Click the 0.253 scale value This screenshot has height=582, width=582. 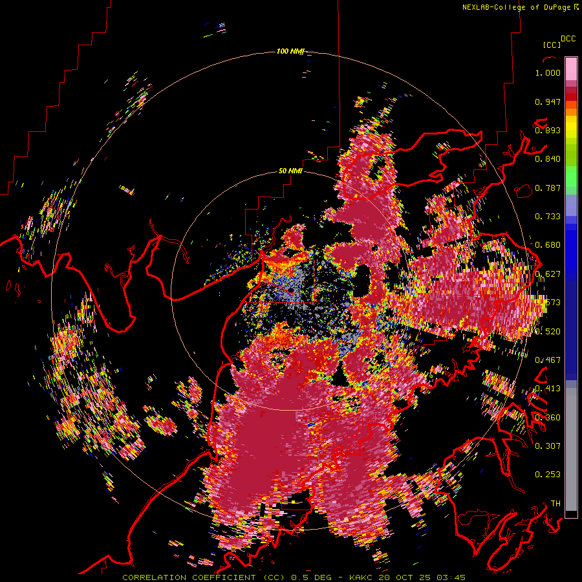tap(548, 475)
